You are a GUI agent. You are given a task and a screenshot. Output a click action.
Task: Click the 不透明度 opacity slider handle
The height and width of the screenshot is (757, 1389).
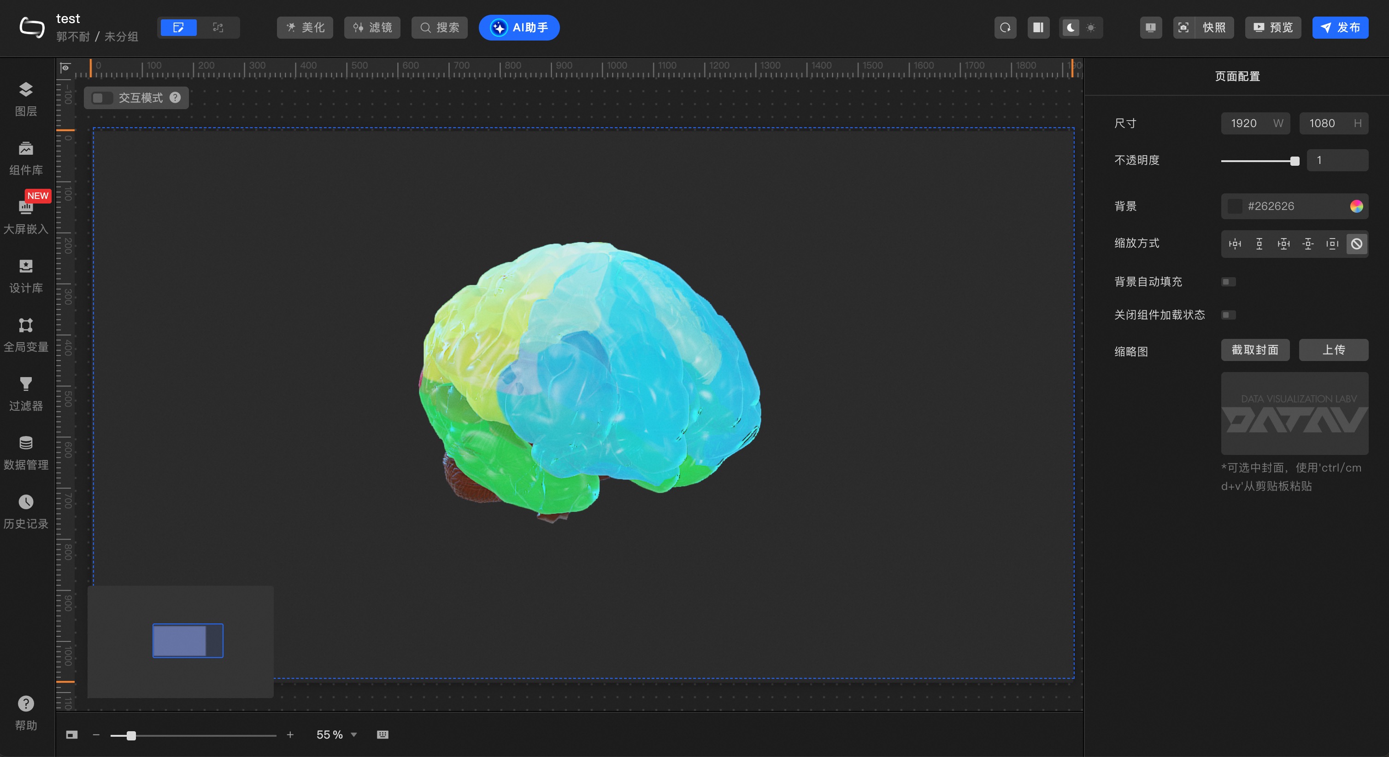(x=1294, y=161)
